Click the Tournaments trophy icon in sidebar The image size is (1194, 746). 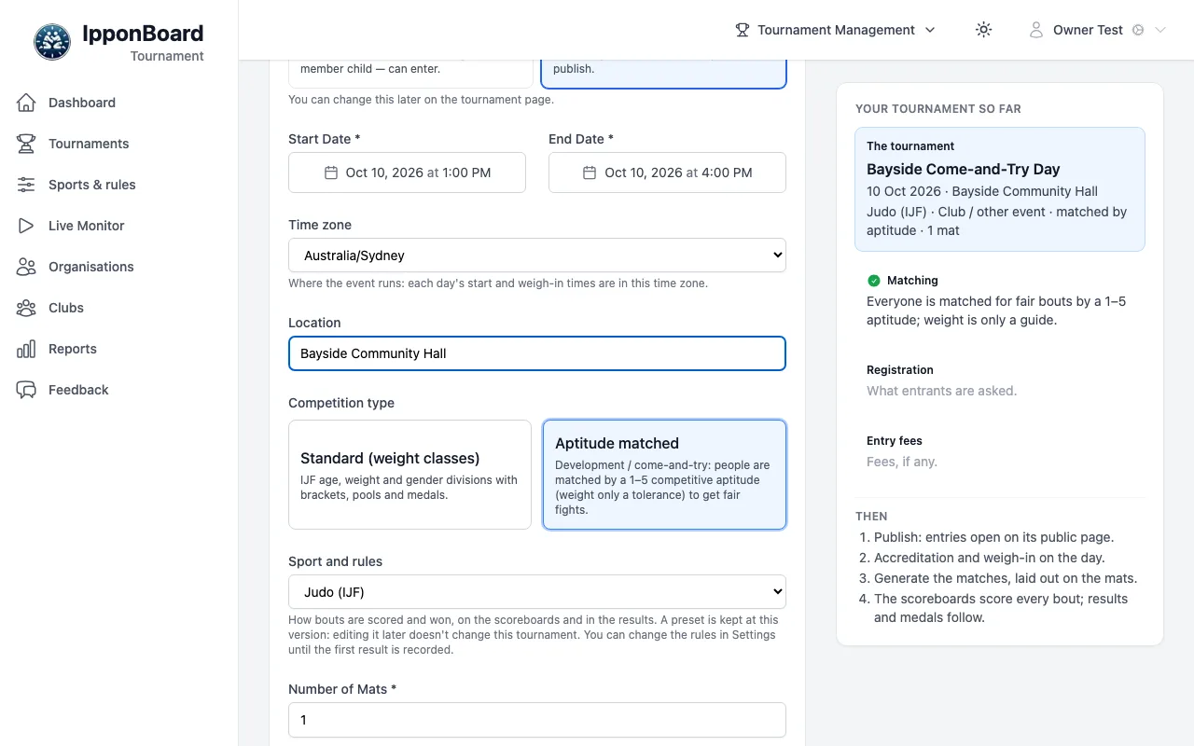click(26, 144)
